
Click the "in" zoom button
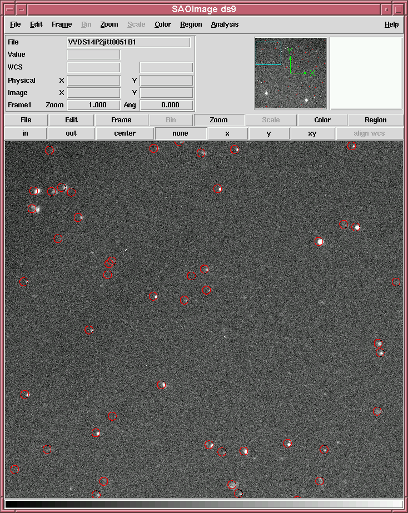pyautogui.click(x=25, y=133)
